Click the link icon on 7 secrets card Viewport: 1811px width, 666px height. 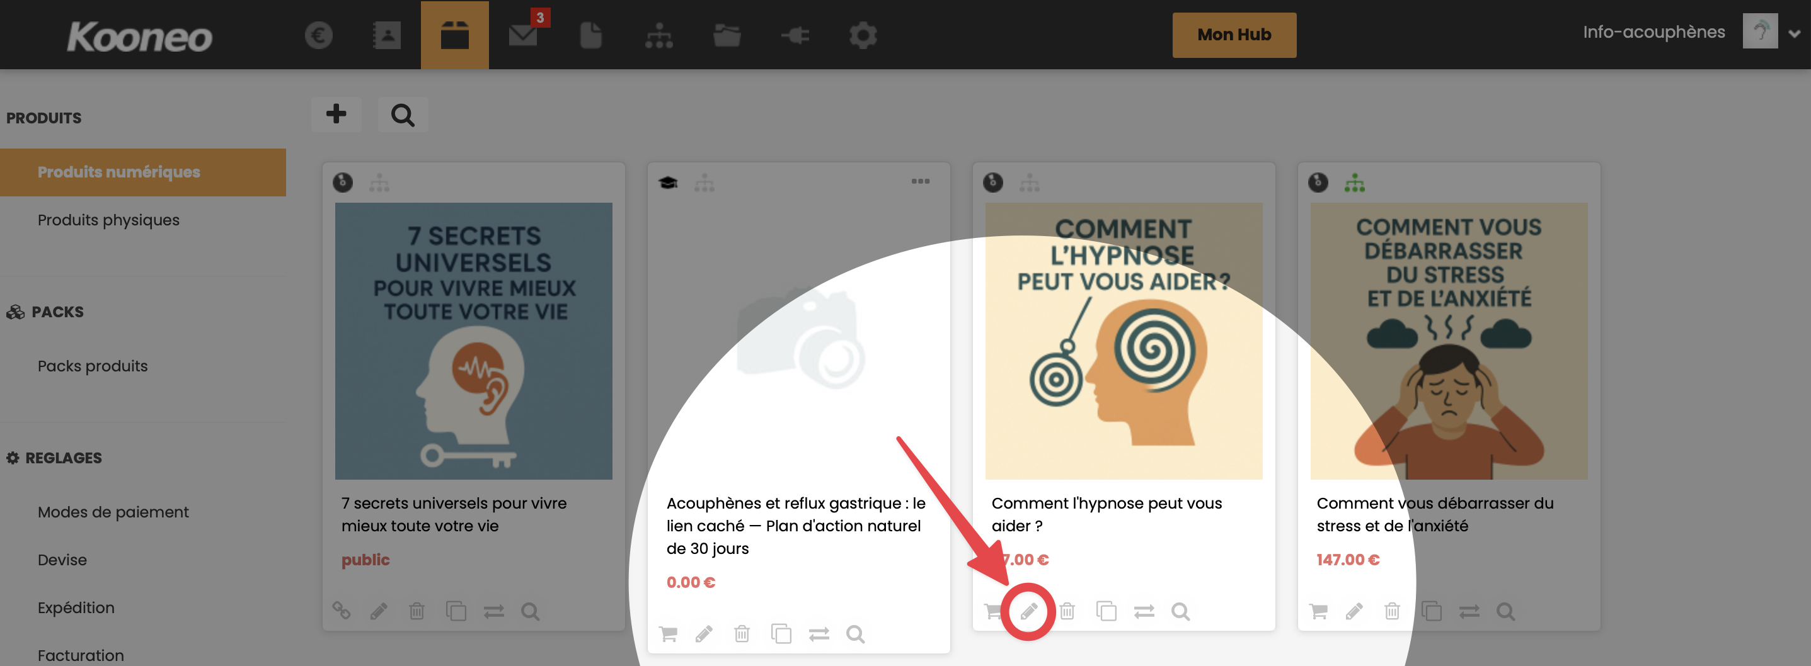point(342,611)
